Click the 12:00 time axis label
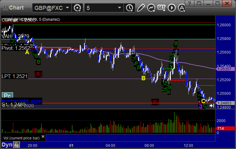Screen dimensions: 236x149 pos(188,145)
